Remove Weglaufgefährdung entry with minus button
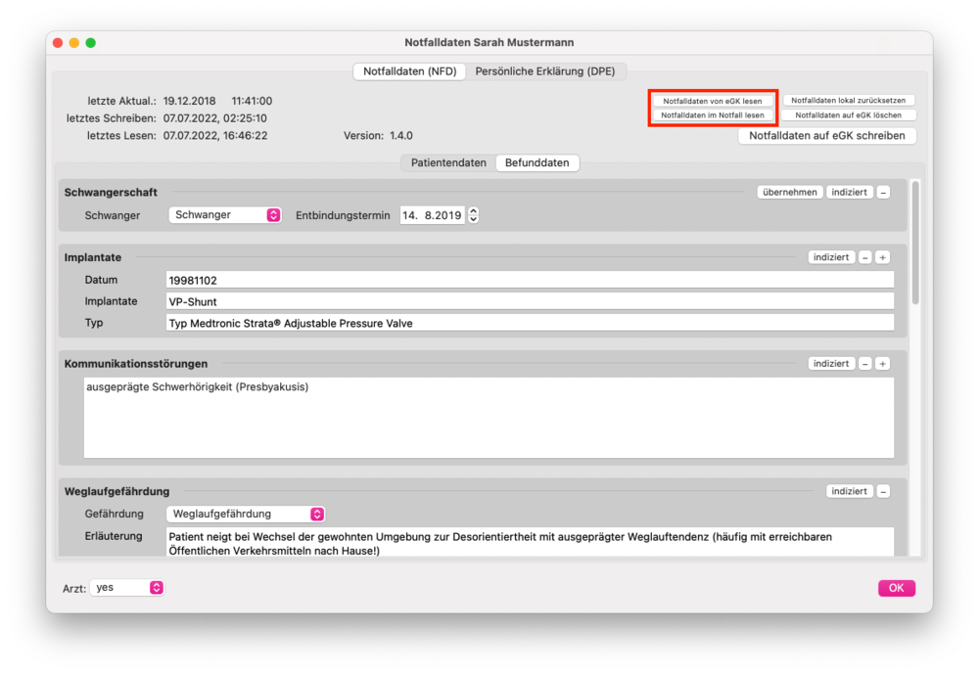Viewport: 979px width, 674px height. 883,491
